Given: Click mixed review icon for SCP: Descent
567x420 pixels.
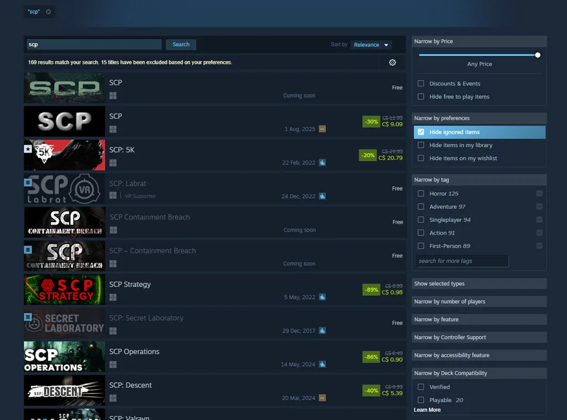Looking at the screenshot, I should [x=322, y=398].
